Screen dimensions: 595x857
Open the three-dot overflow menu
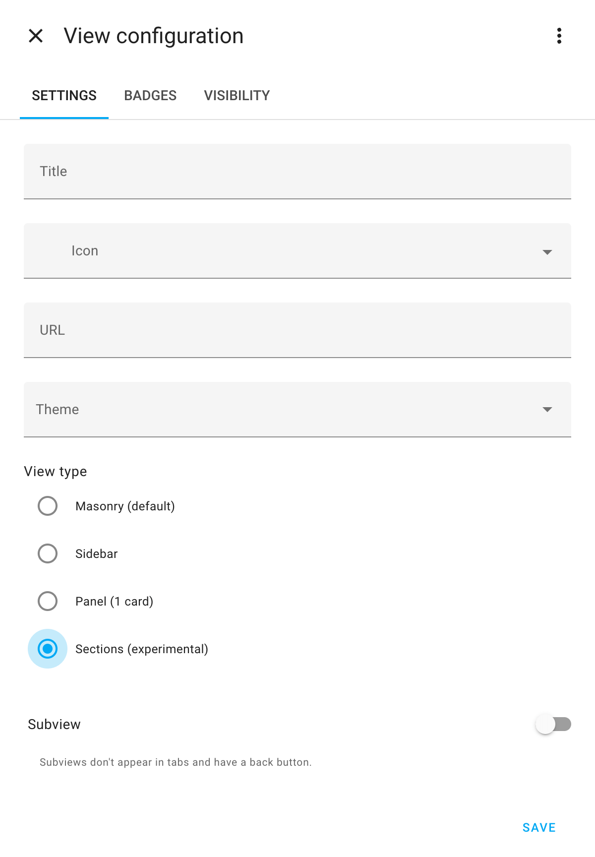(x=559, y=36)
